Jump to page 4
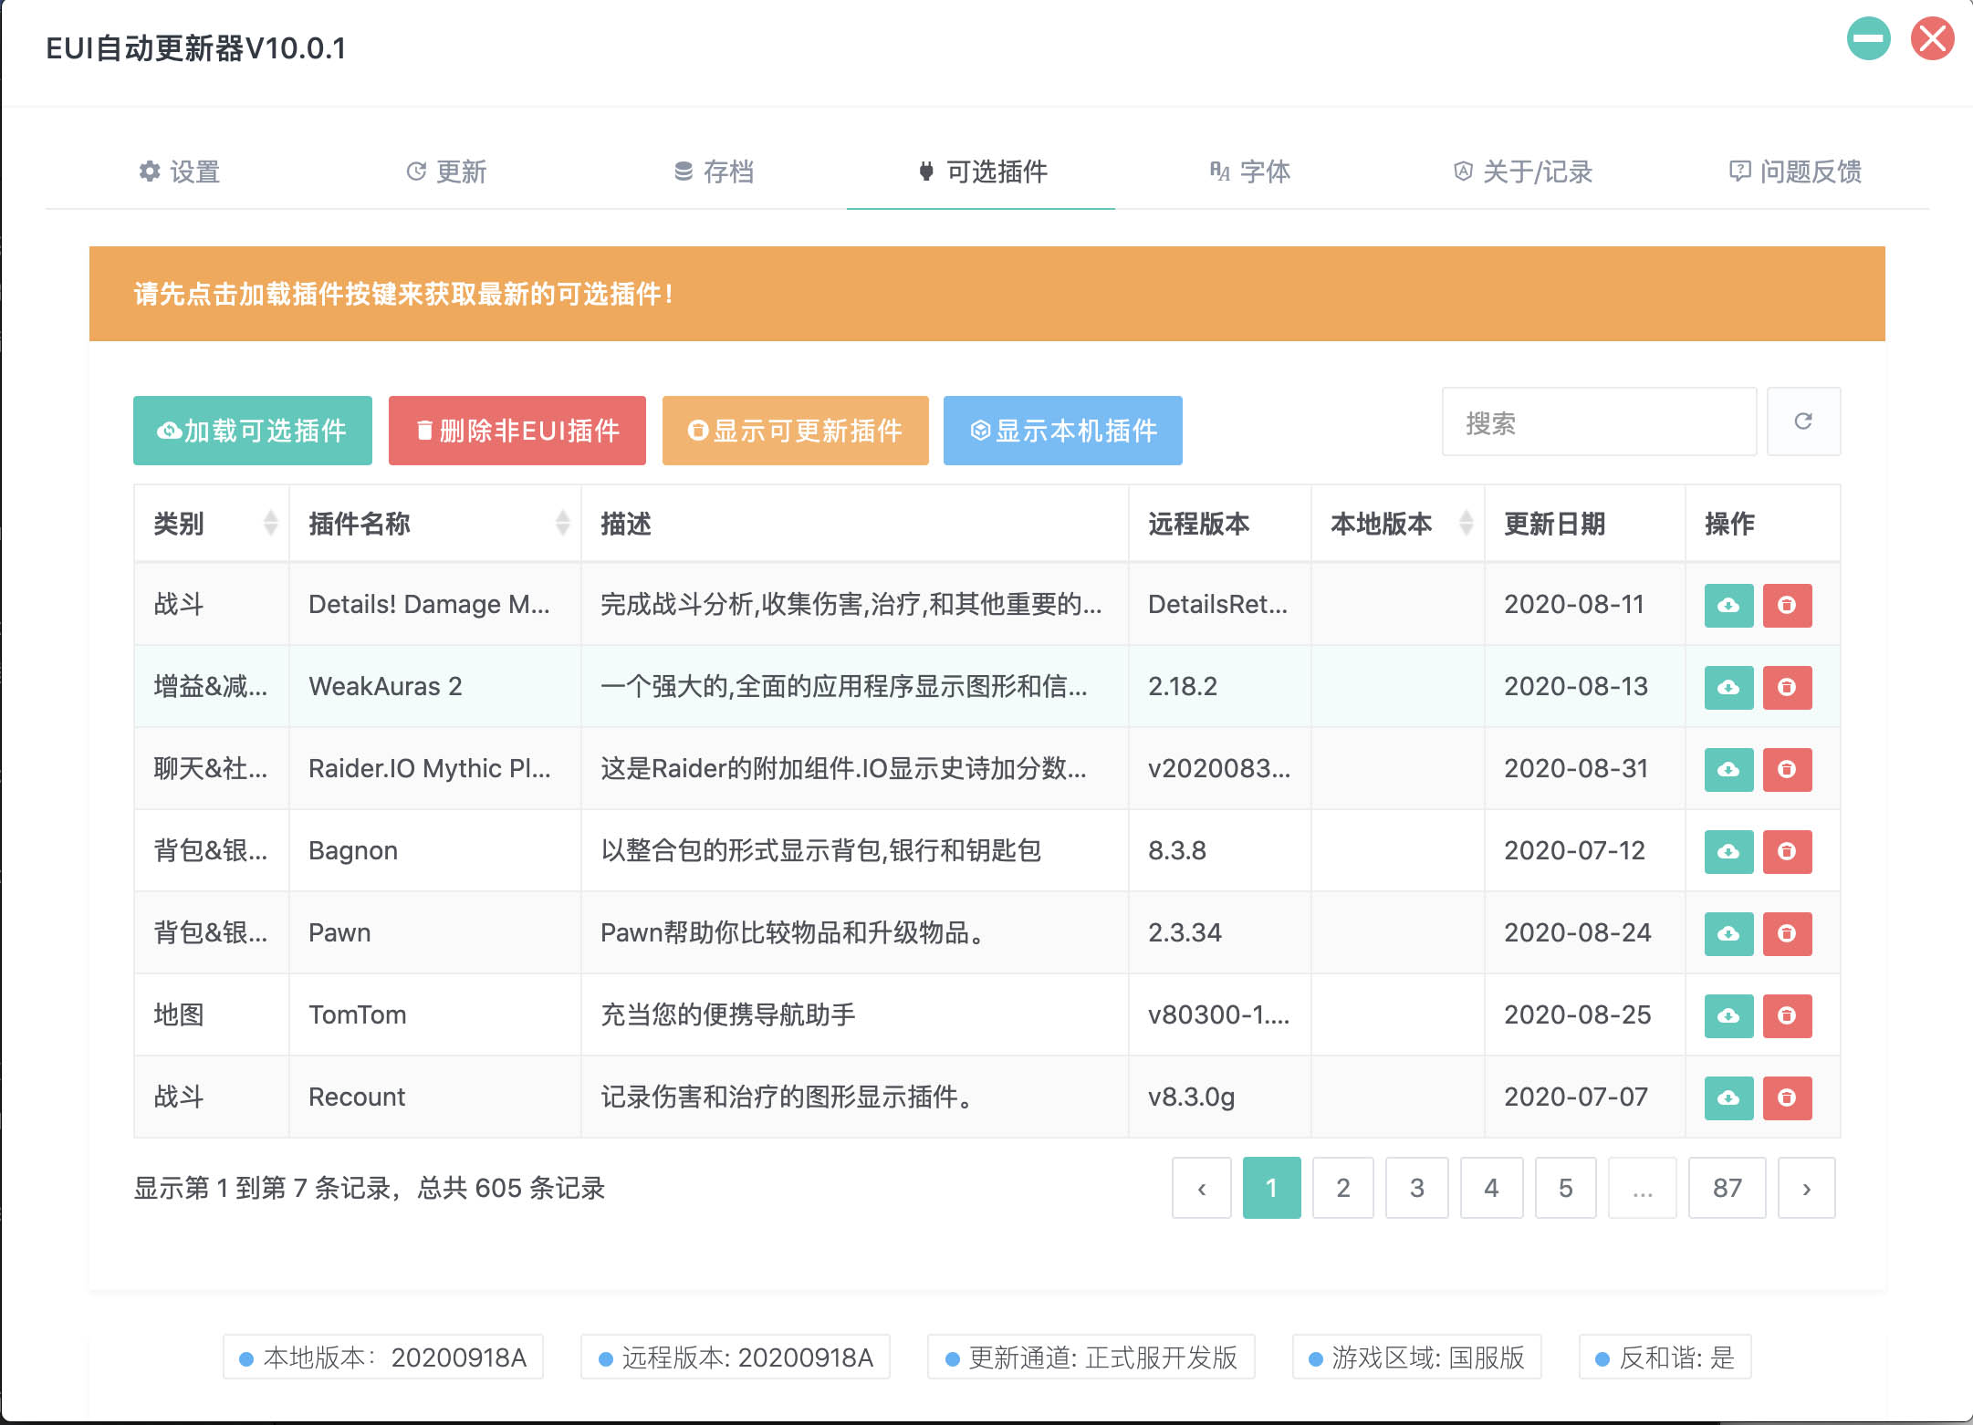 tap(1491, 1188)
